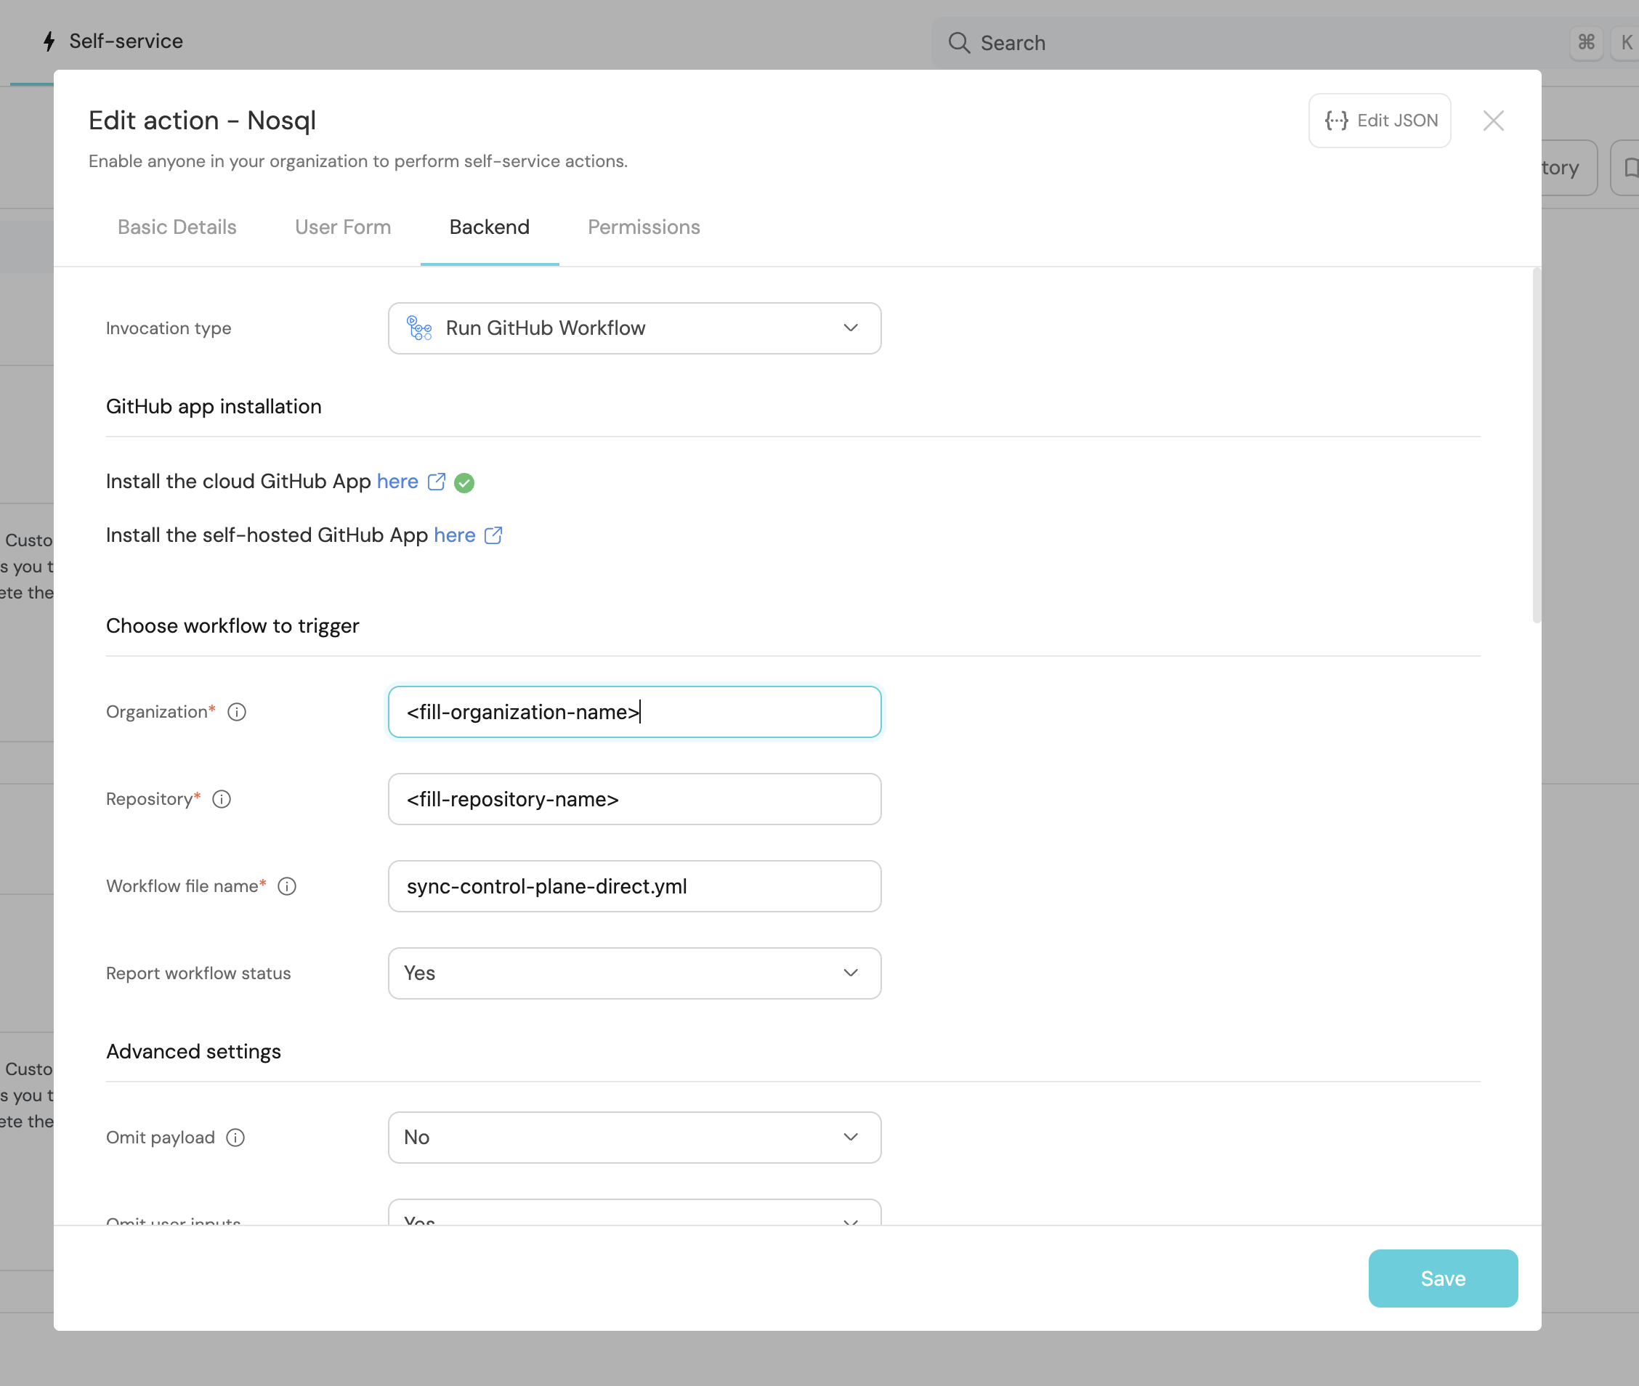Follow the cloud GitHub App 'here' link
The width and height of the screenshot is (1639, 1386).
point(397,482)
